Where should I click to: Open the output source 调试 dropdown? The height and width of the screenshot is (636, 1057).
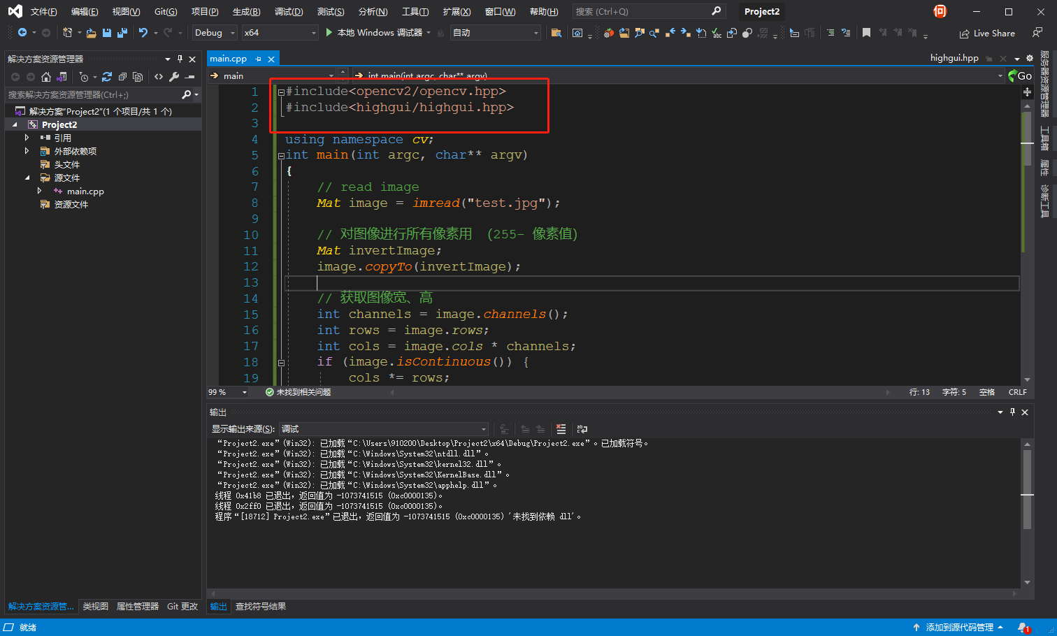tap(384, 429)
